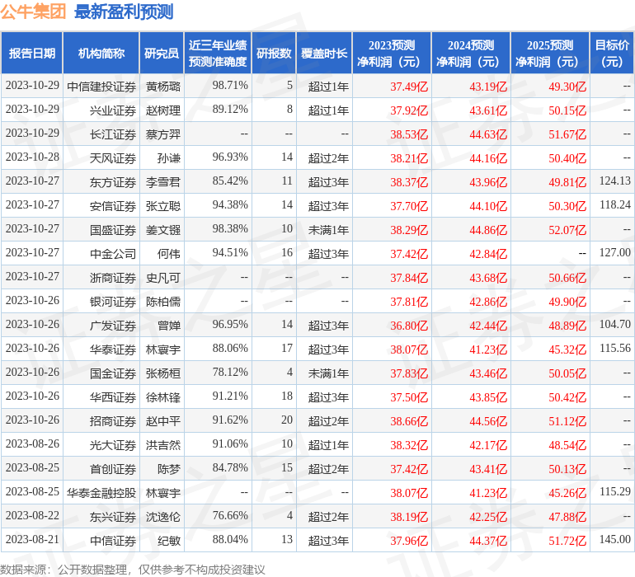Click researcher name 姜文镪
Image resolution: width=635 pixels, height=577 pixels.
(163, 230)
